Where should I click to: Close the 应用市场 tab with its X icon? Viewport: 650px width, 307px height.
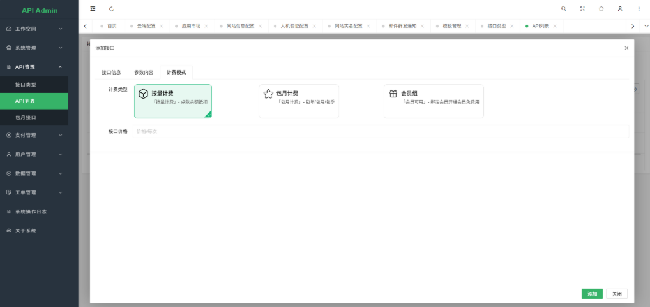[206, 26]
